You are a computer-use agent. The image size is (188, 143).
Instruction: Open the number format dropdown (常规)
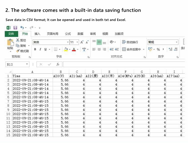click(x=176, y=42)
